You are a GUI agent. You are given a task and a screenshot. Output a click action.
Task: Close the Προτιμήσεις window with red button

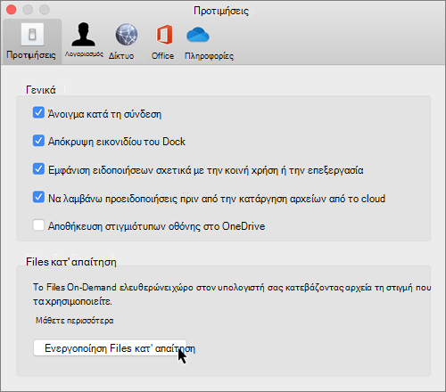pyautogui.click(x=12, y=10)
